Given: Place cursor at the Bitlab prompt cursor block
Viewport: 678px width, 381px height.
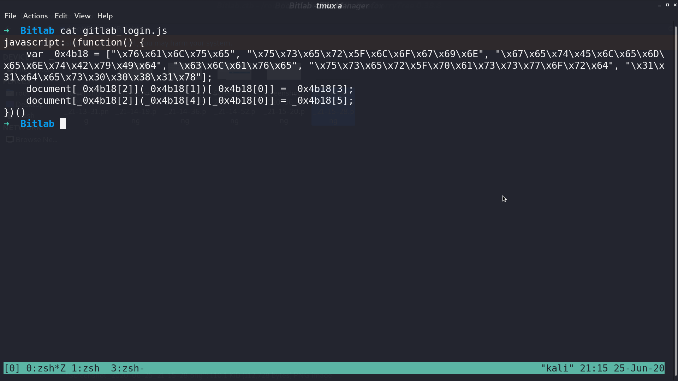Looking at the screenshot, I should point(63,123).
